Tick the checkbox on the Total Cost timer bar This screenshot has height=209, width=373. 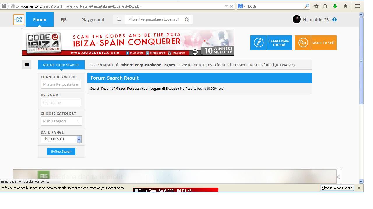pos(136,191)
